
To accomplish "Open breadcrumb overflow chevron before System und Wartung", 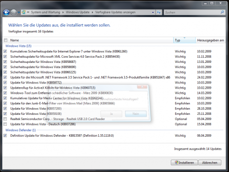I will (x=28, y=12).
